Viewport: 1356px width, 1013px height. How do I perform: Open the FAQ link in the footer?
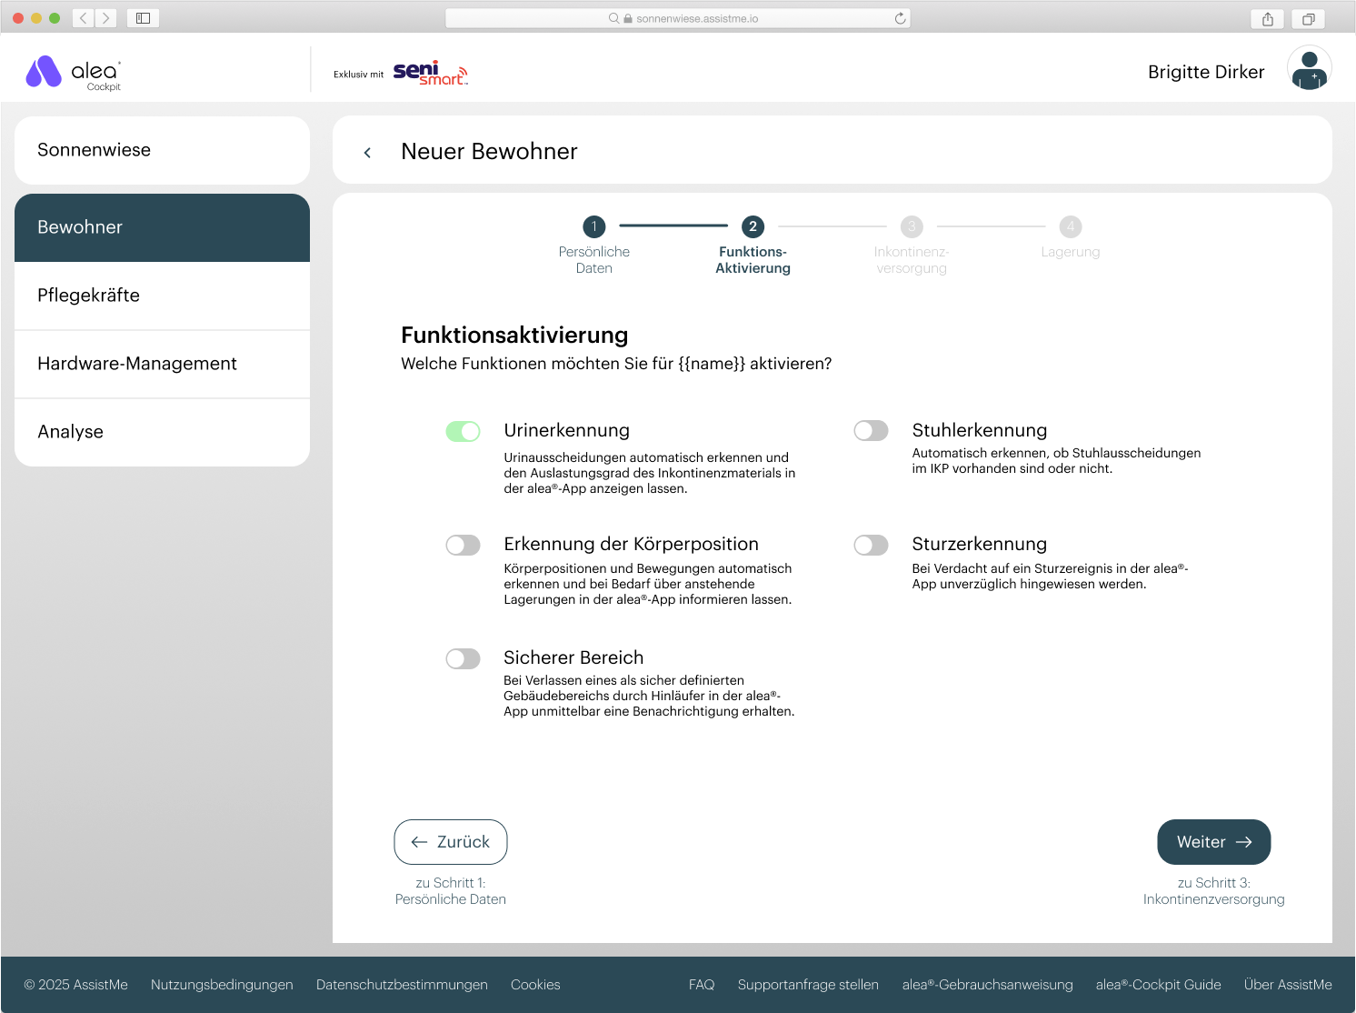tap(701, 985)
